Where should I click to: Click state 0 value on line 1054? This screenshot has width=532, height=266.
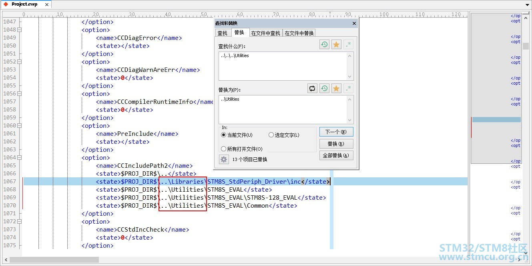point(122,78)
